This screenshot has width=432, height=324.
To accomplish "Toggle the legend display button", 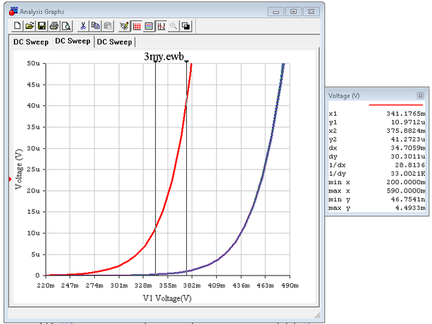I will pyautogui.click(x=149, y=26).
